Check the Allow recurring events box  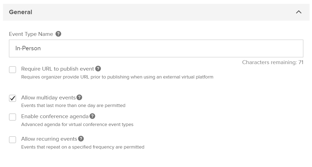[13, 140]
